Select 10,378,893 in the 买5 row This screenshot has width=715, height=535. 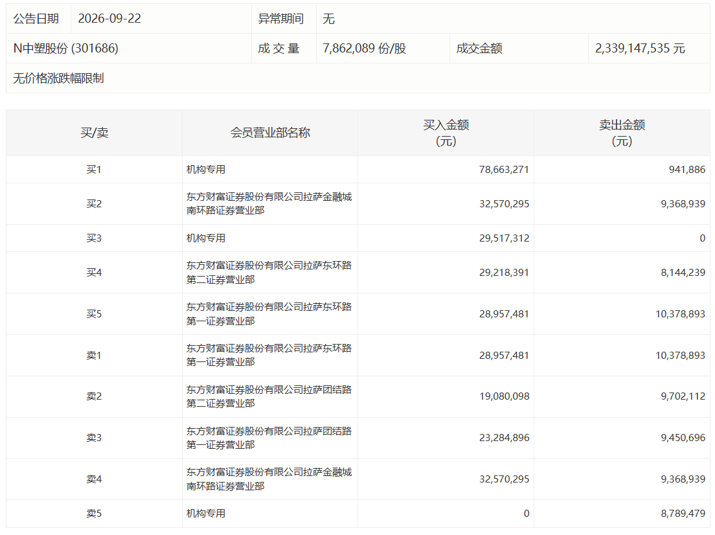pos(680,314)
